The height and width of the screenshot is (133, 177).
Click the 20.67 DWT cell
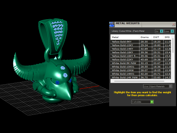click(157, 63)
